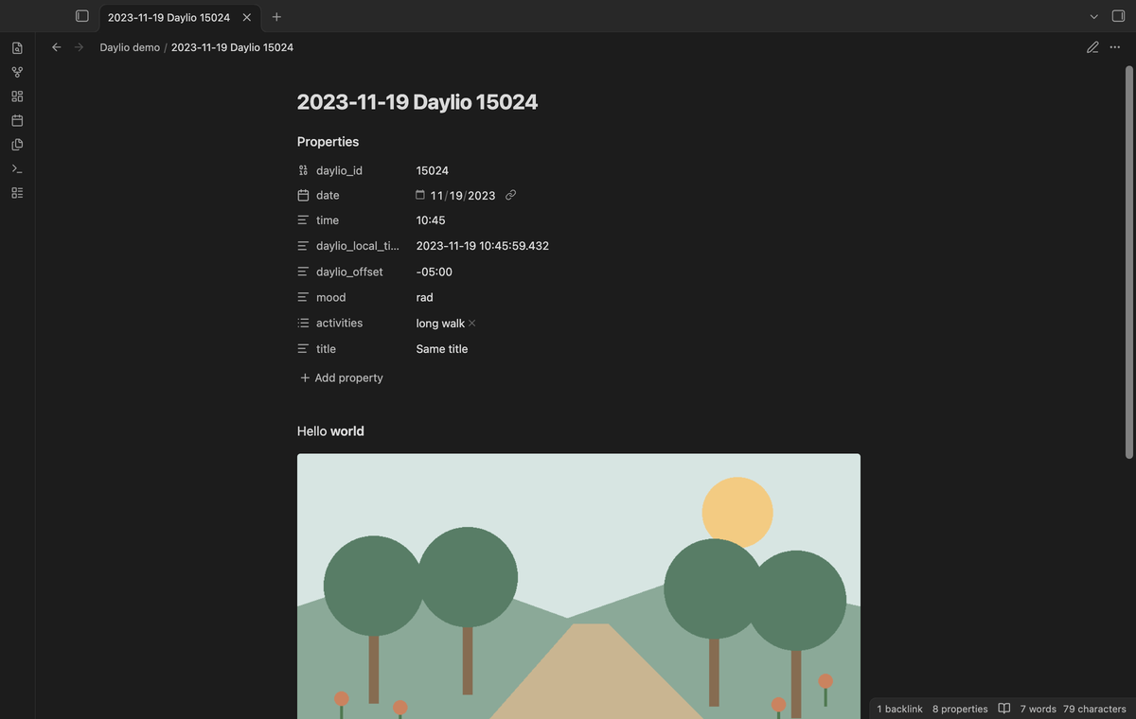Click the date property calendar type icon
The height and width of the screenshot is (719, 1136).
(x=303, y=195)
